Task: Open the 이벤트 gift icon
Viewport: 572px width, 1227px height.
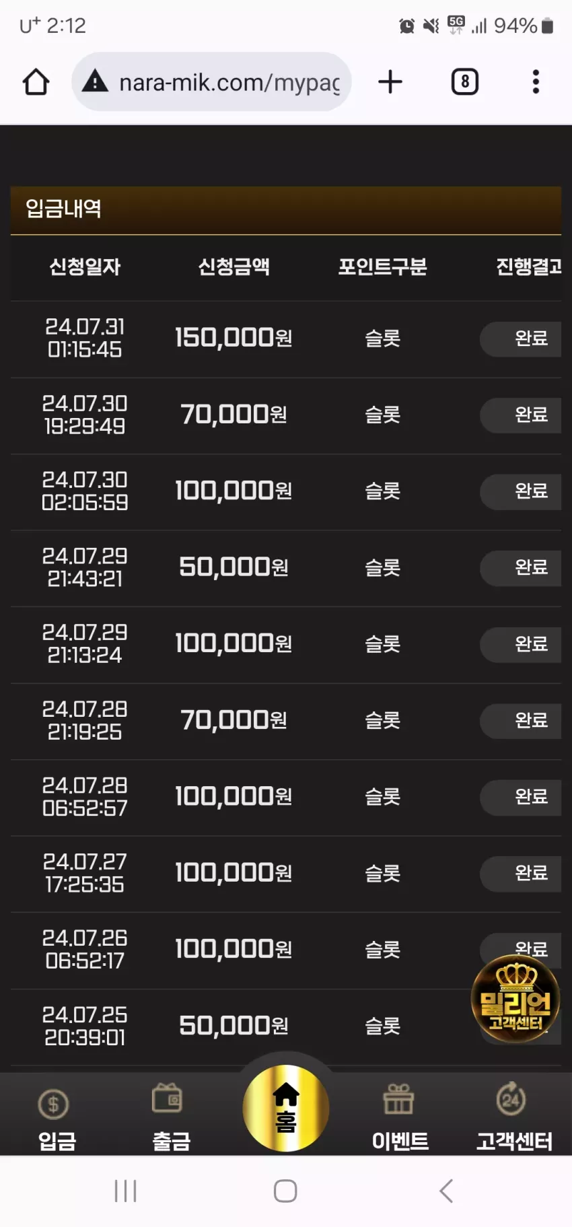Action: [400, 1117]
